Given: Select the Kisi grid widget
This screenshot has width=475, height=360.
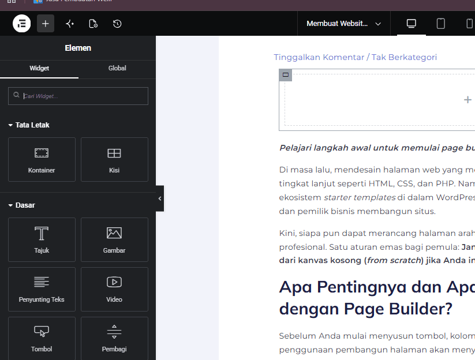Looking at the screenshot, I should pos(114,160).
